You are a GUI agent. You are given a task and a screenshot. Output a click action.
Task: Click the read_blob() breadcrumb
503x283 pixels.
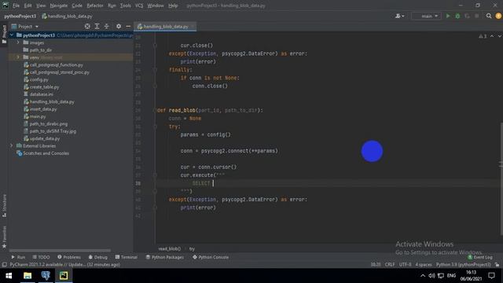(x=170, y=248)
